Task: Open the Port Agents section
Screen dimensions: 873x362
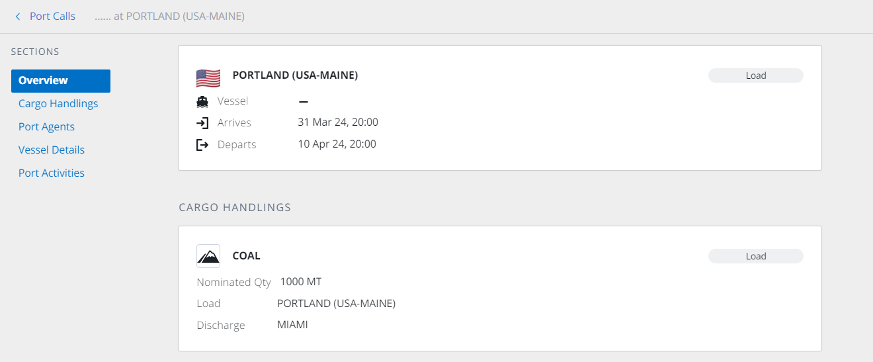Action: 46,126
